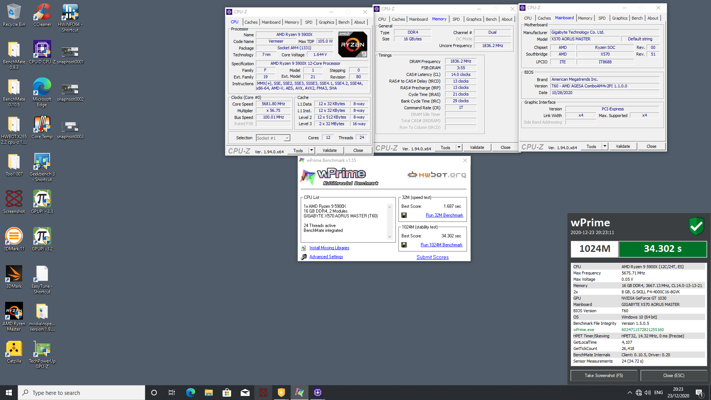Launch the HWiNFO64 shortcut icon

(70, 17)
